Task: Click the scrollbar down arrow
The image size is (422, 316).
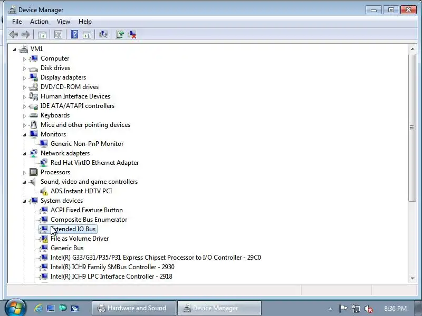Action: click(413, 279)
